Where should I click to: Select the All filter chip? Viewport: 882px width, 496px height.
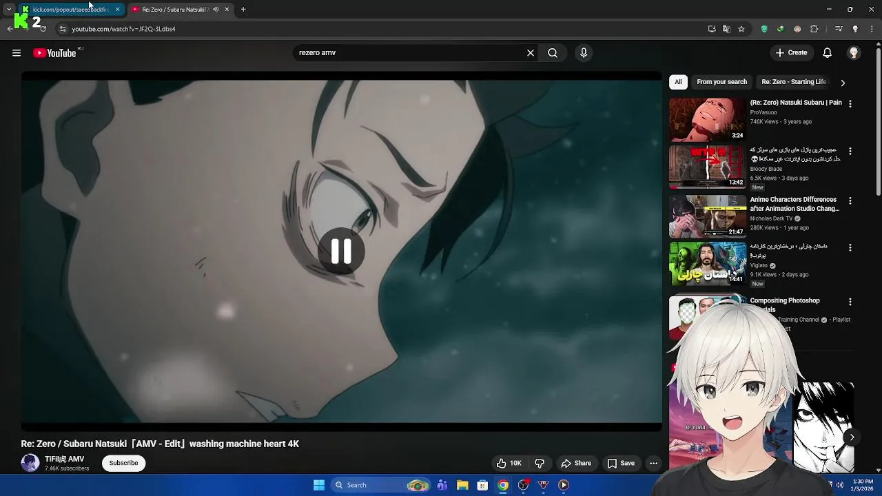(x=678, y=82)
